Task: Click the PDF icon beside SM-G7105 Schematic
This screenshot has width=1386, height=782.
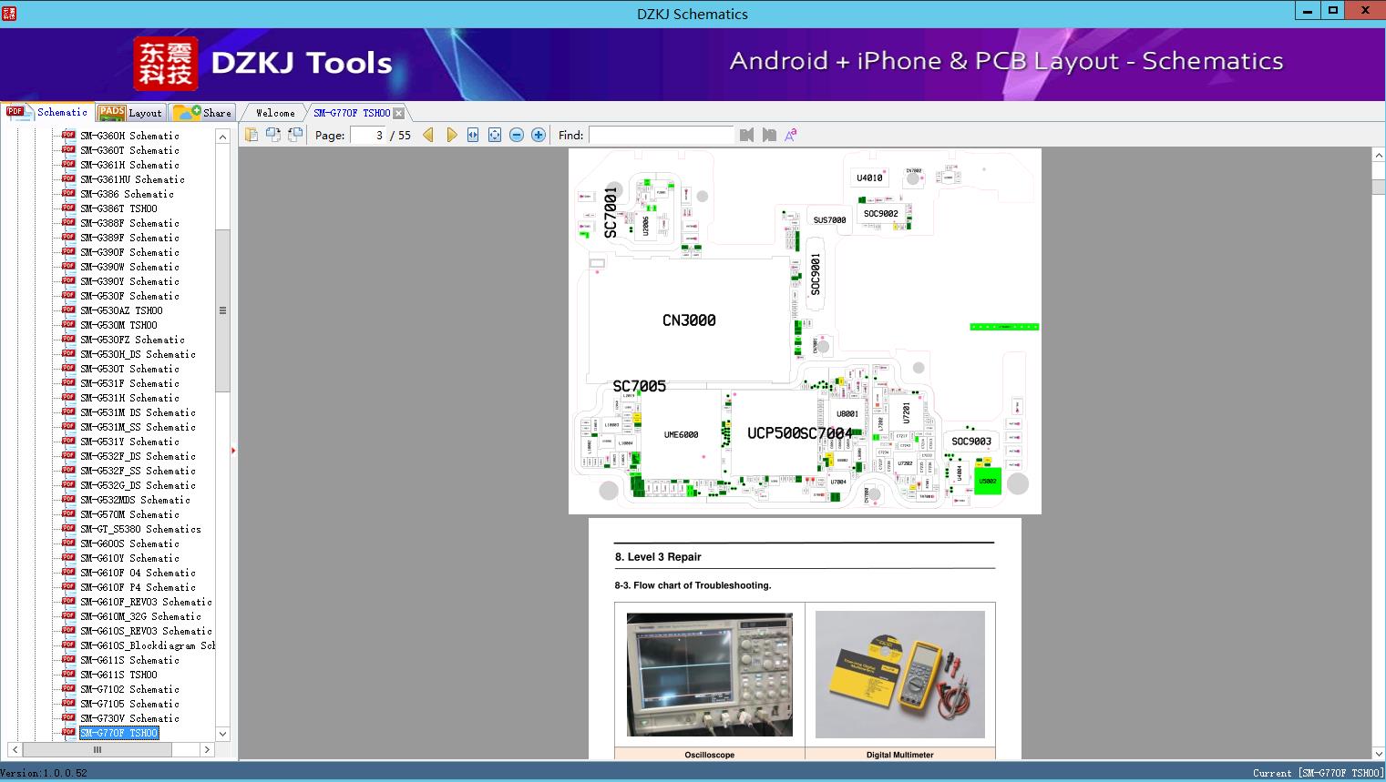Action: [68, 703]
